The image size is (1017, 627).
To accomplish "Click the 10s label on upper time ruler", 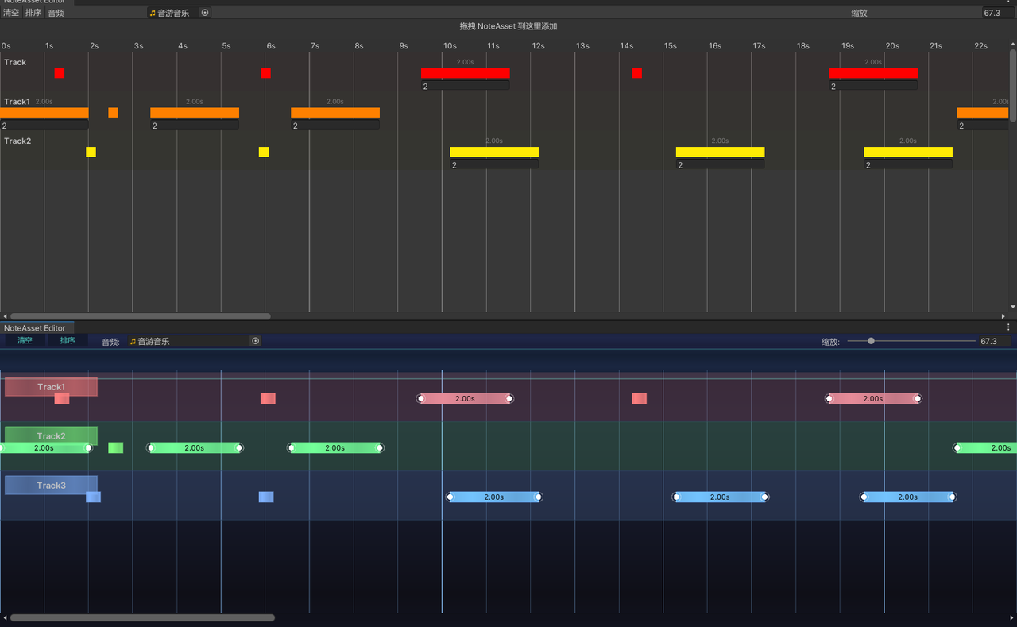I will click(x=450, y=46).
